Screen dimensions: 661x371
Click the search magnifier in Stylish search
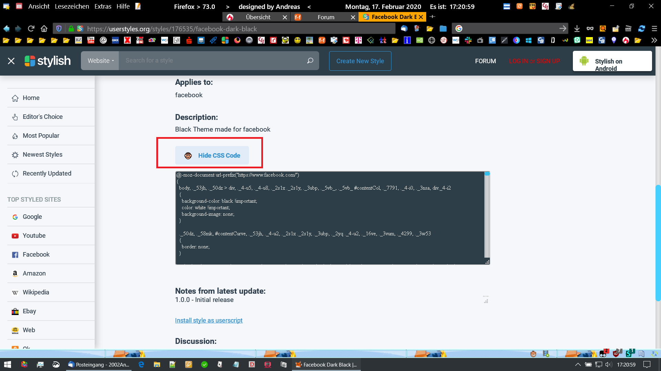pos(310,60)
